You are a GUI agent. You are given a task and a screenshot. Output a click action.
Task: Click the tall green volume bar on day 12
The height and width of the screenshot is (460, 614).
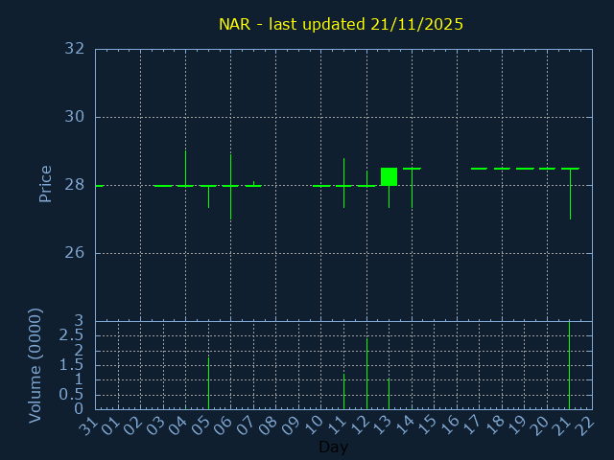[x=366, y=374]
